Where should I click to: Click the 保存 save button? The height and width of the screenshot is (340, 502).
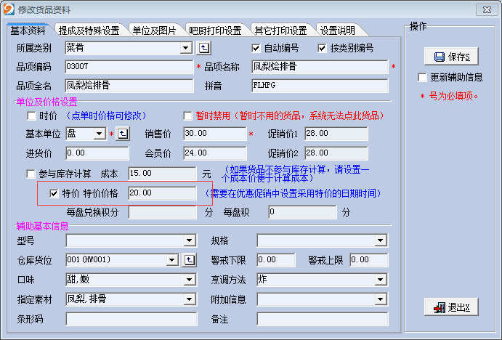click(x=451, y=57)
